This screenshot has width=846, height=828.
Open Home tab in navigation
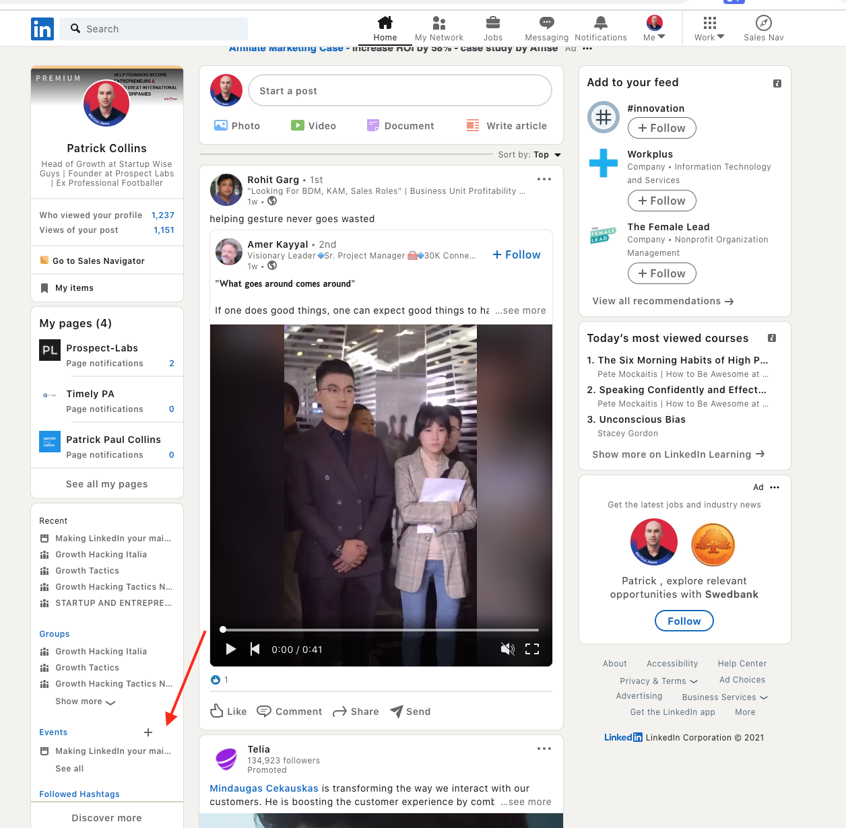[385, 29]
